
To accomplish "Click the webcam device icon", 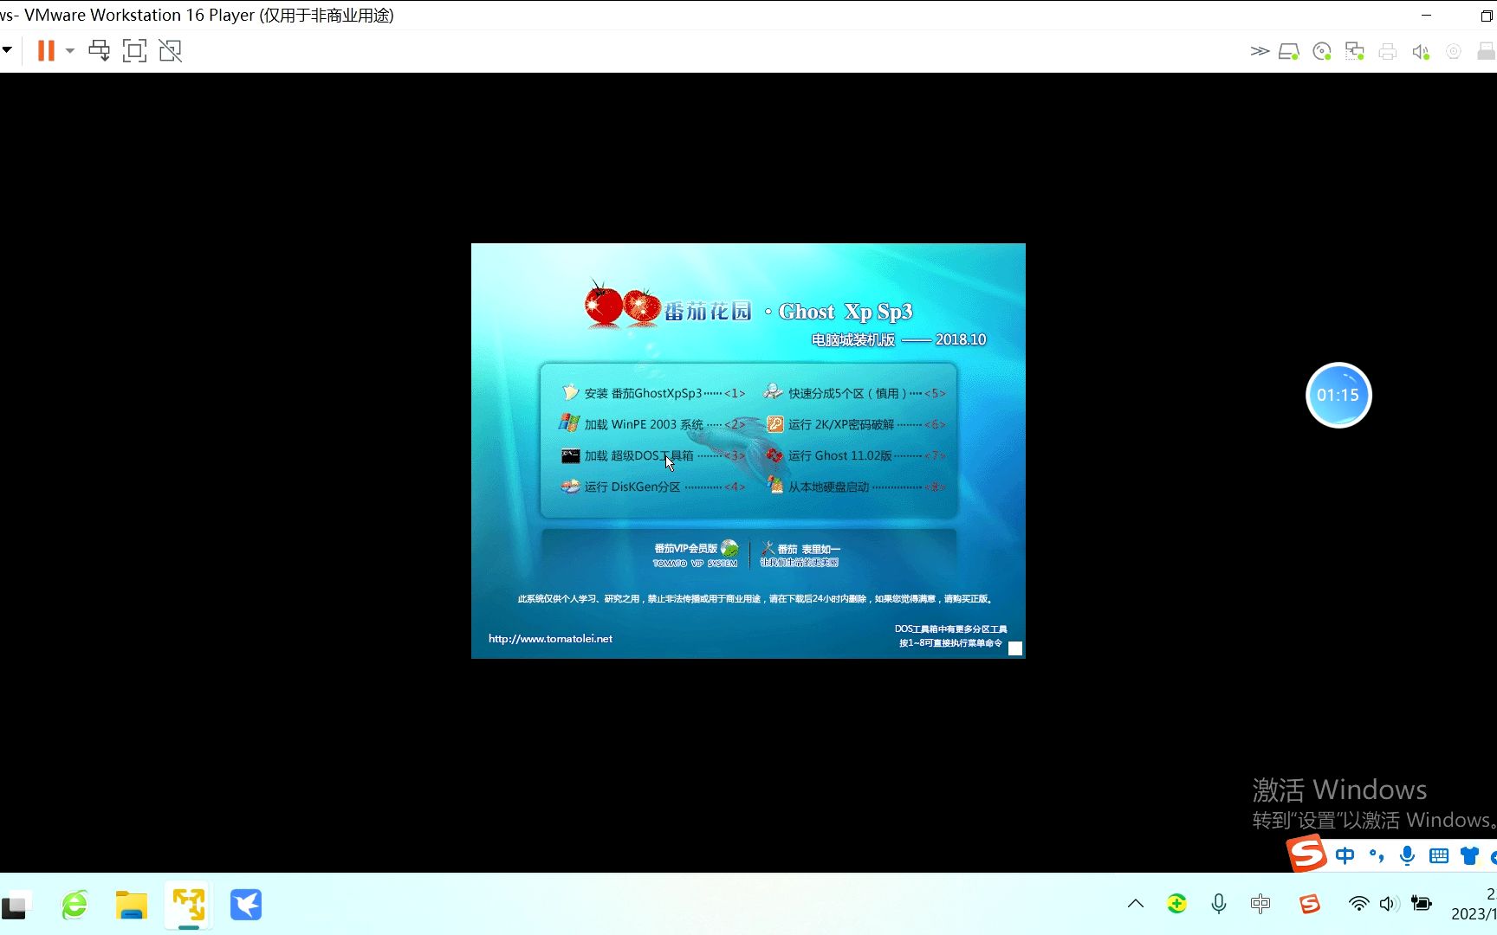I will (x=1454, y=52).
